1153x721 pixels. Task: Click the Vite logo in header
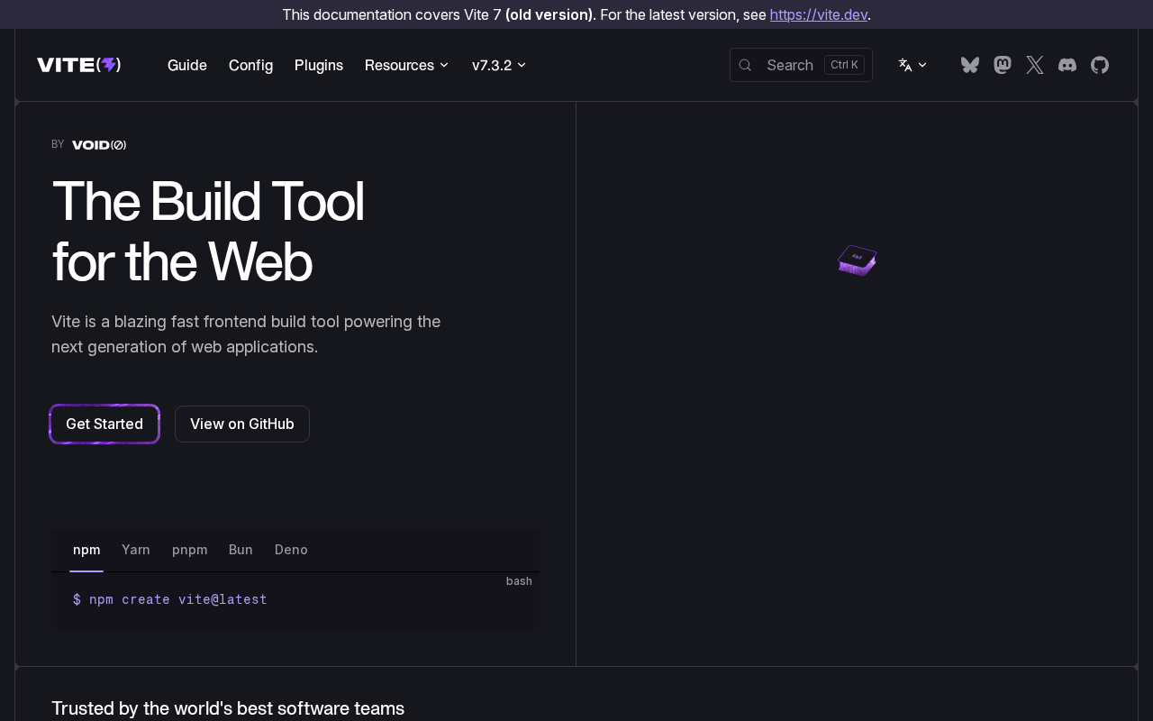79,65
